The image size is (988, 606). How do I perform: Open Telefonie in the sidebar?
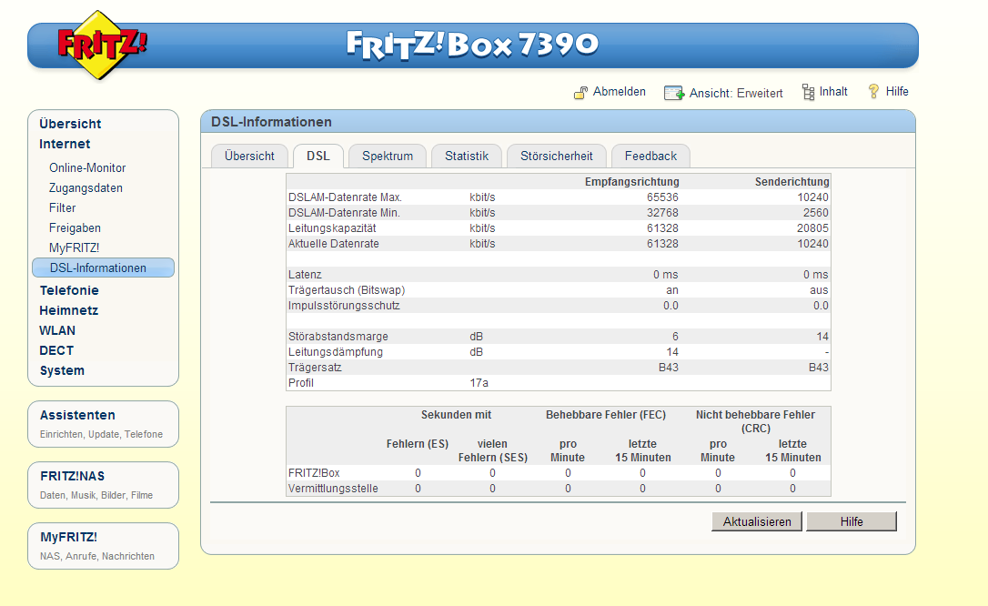coord(69,290)
